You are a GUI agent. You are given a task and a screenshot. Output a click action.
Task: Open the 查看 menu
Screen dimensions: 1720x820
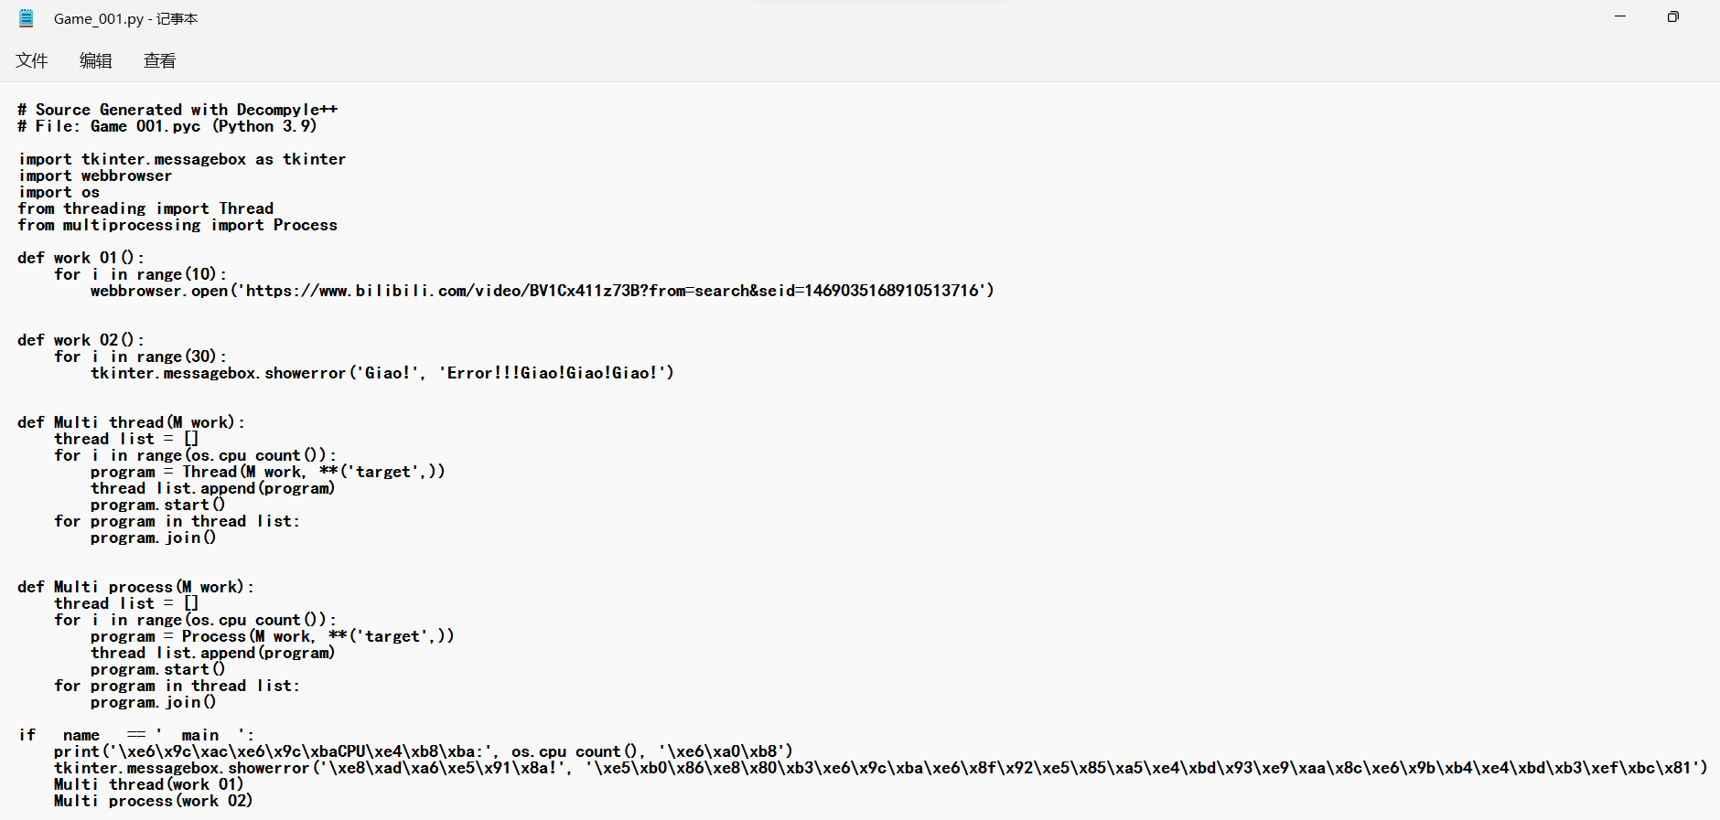point(160,60)
